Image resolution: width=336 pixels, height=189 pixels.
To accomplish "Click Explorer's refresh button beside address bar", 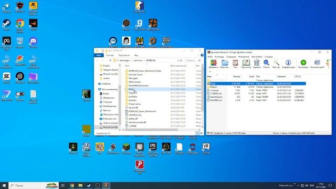I will (181, 60).
